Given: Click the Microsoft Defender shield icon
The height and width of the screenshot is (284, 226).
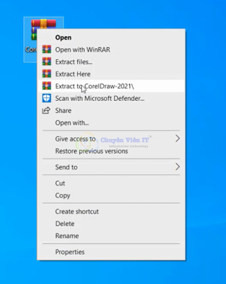Looking at the screenshot, I should (x=46, y=98).
